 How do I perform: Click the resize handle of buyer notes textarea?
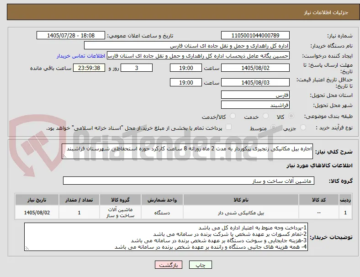point(27,248)
